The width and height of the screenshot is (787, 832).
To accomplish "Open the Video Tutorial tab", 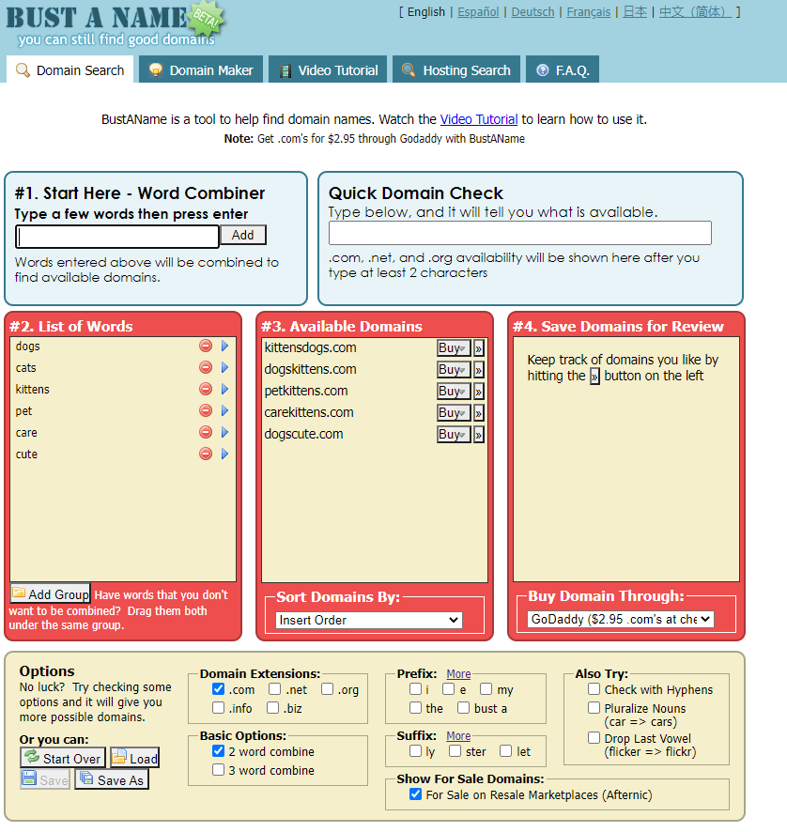I will coord(328,69).
